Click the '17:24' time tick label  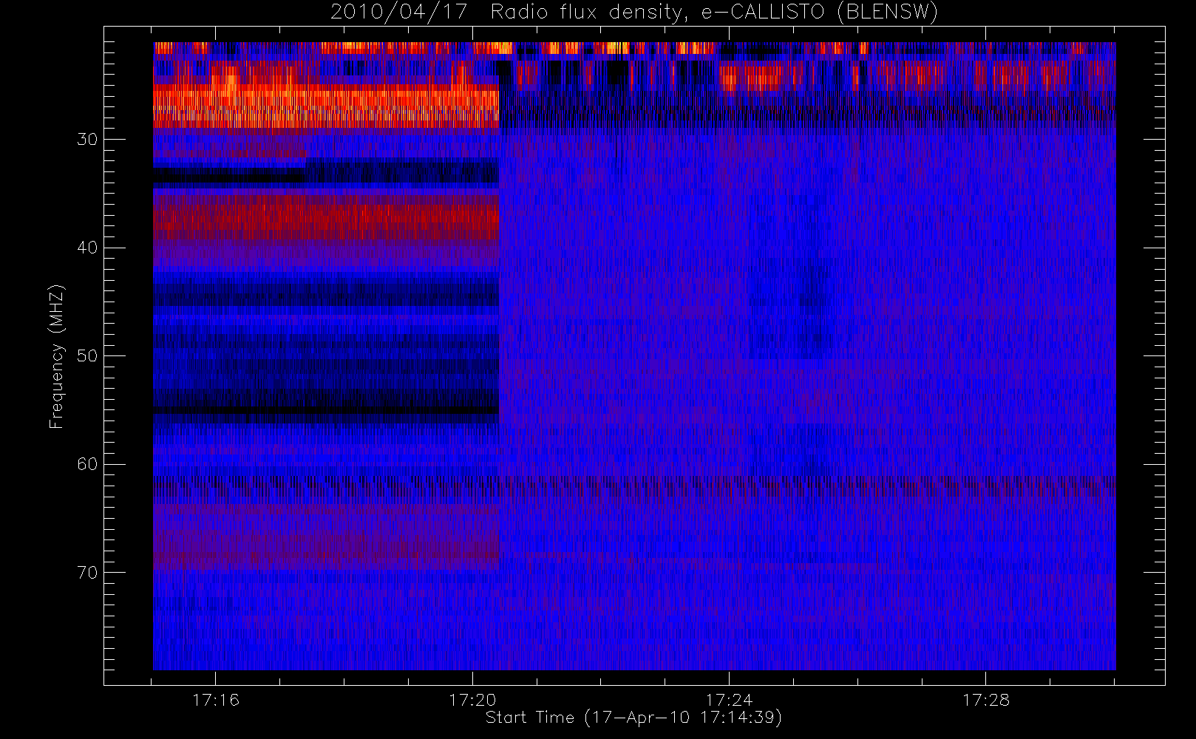(729, 700)
